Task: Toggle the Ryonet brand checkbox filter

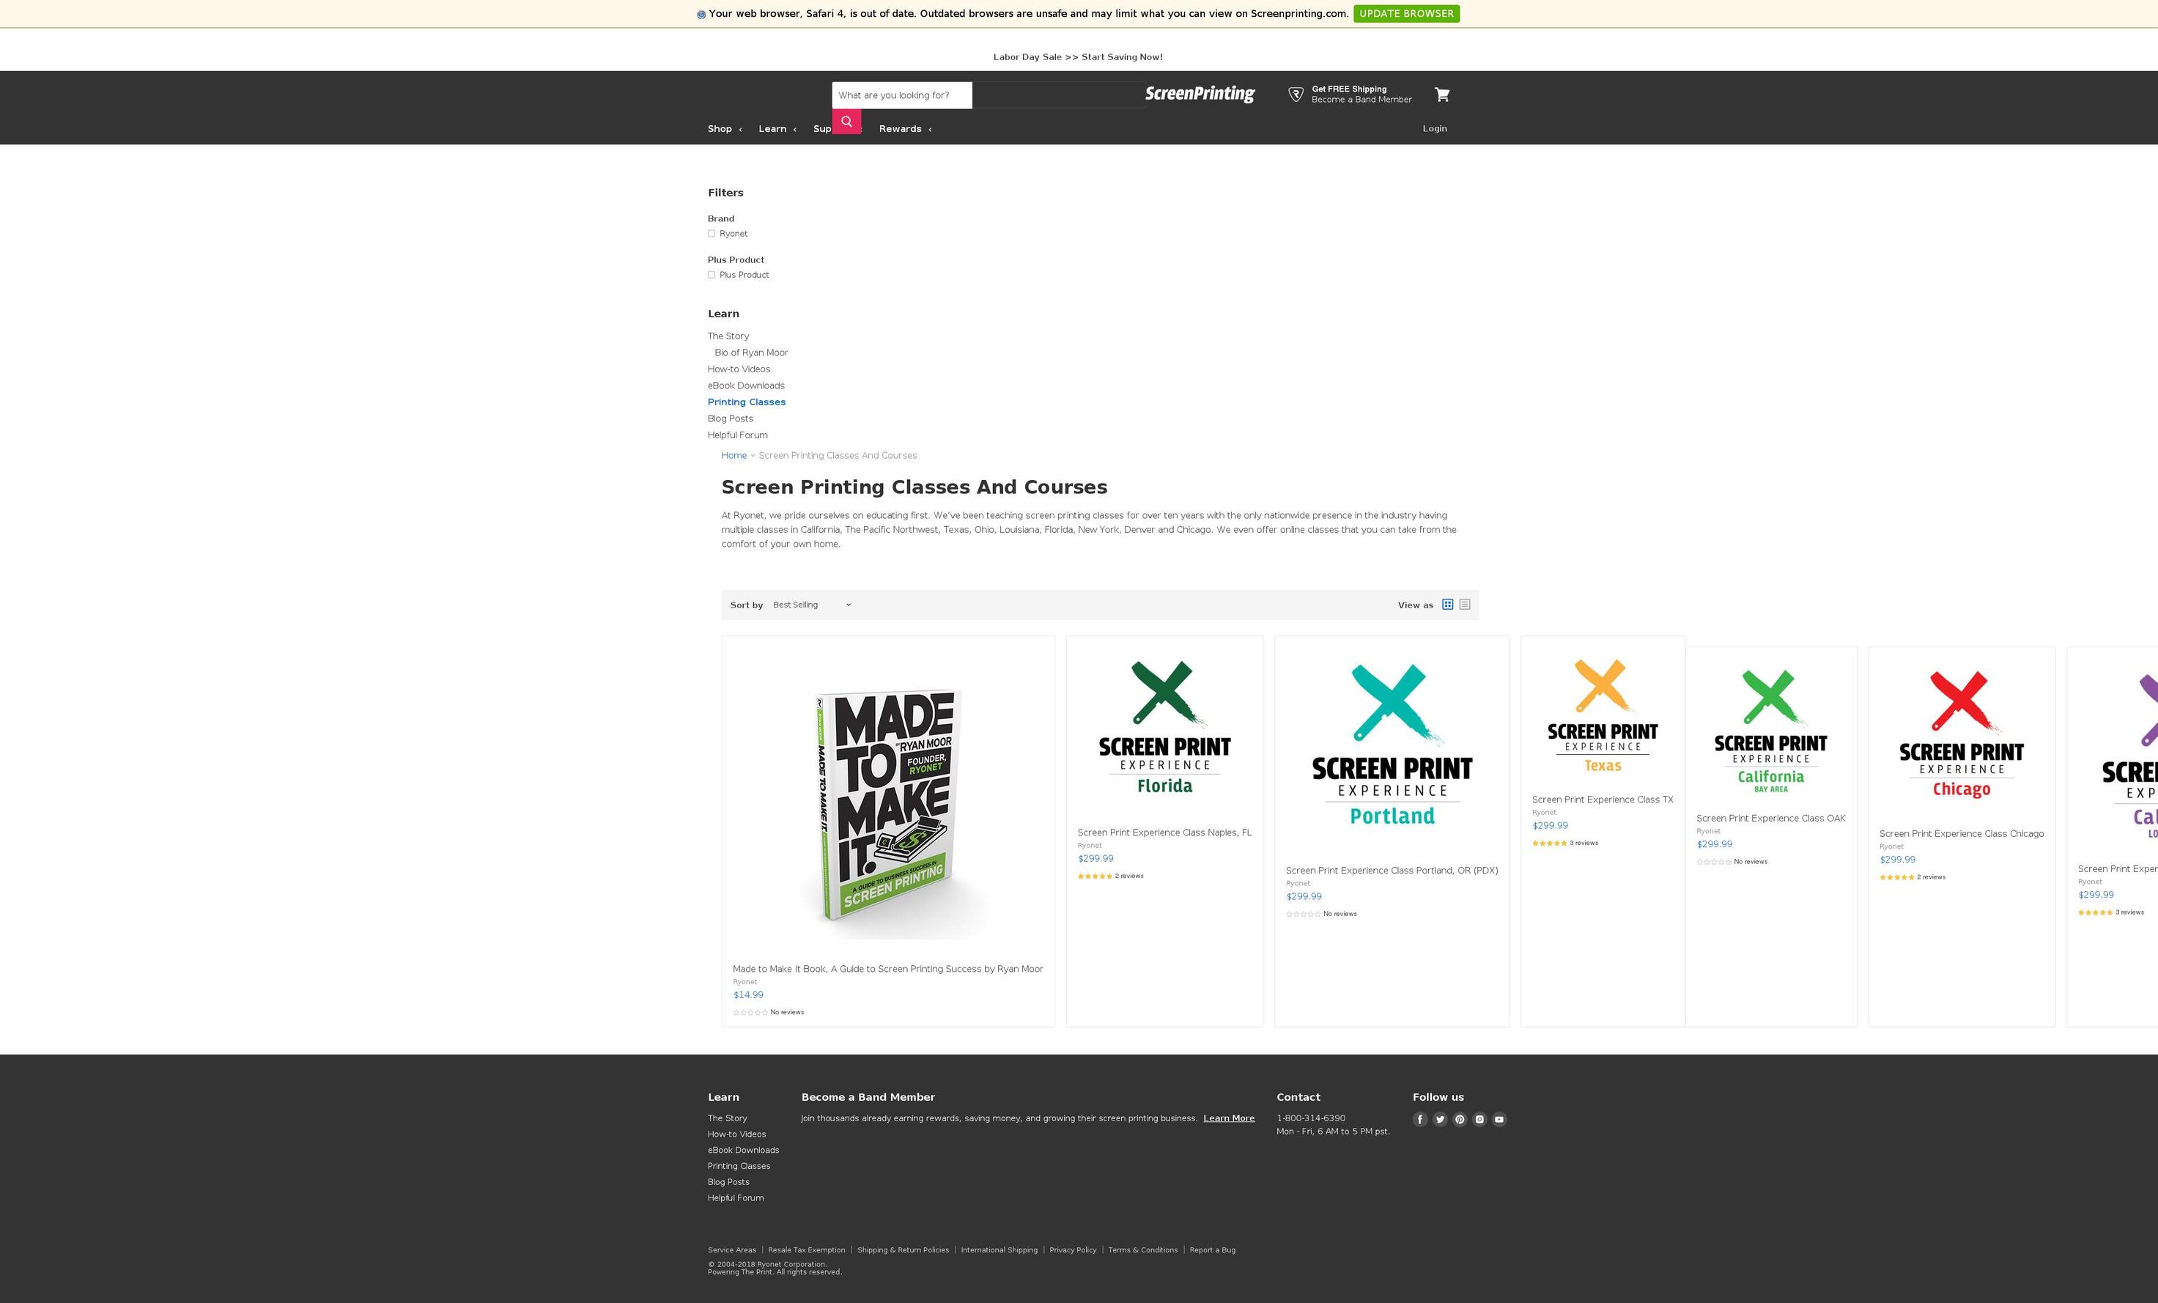Action: tap(712, 233)
